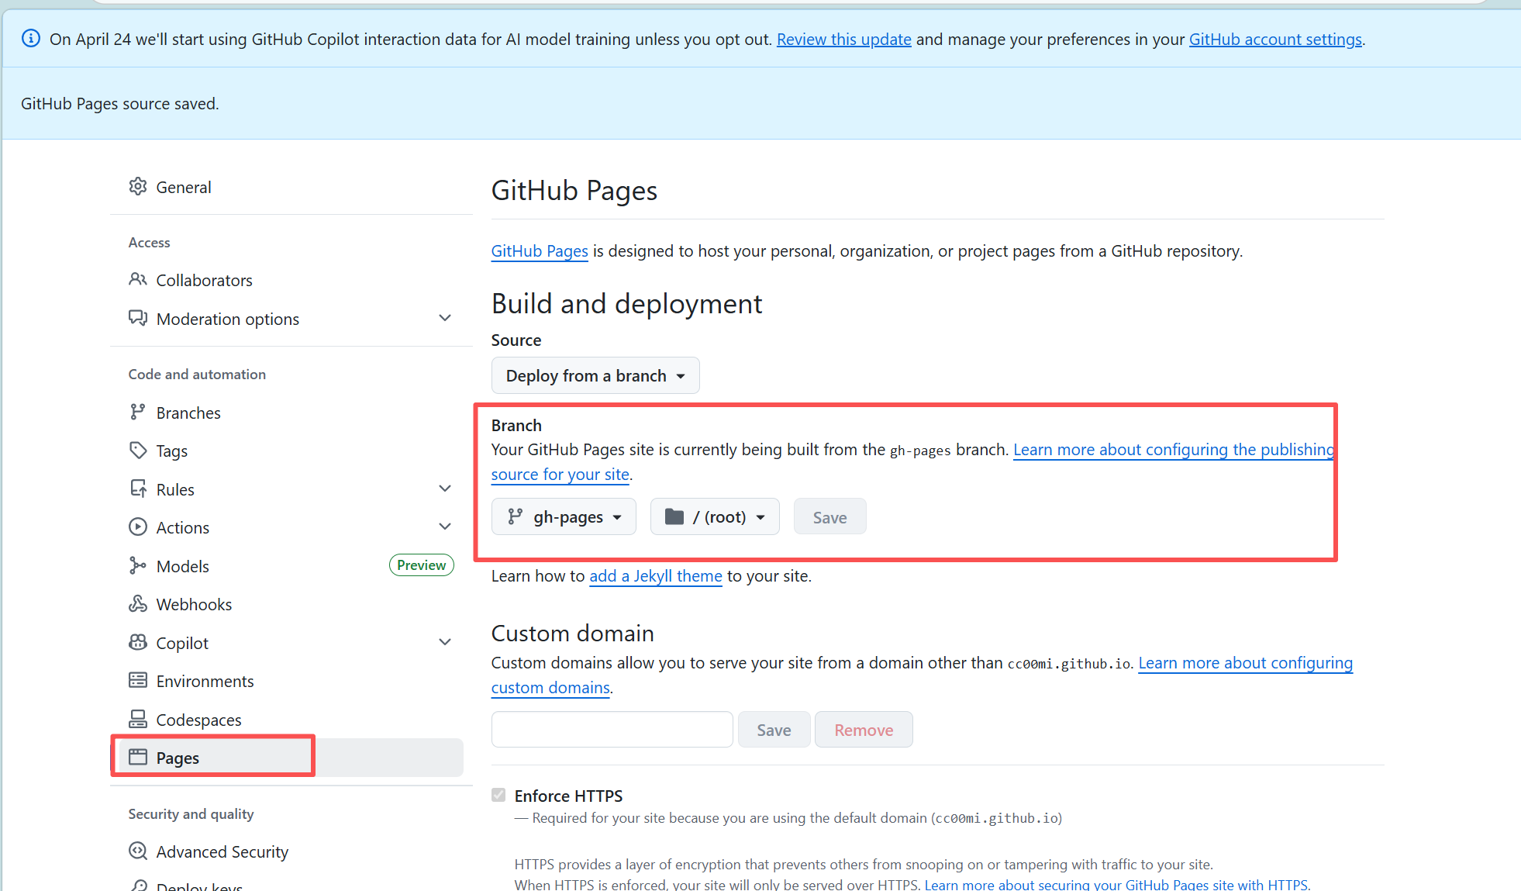The image size is (1521, 891).
Task: Open Learn more about securing Pages with HTTPS link
Action: (x=1116, y=885)
